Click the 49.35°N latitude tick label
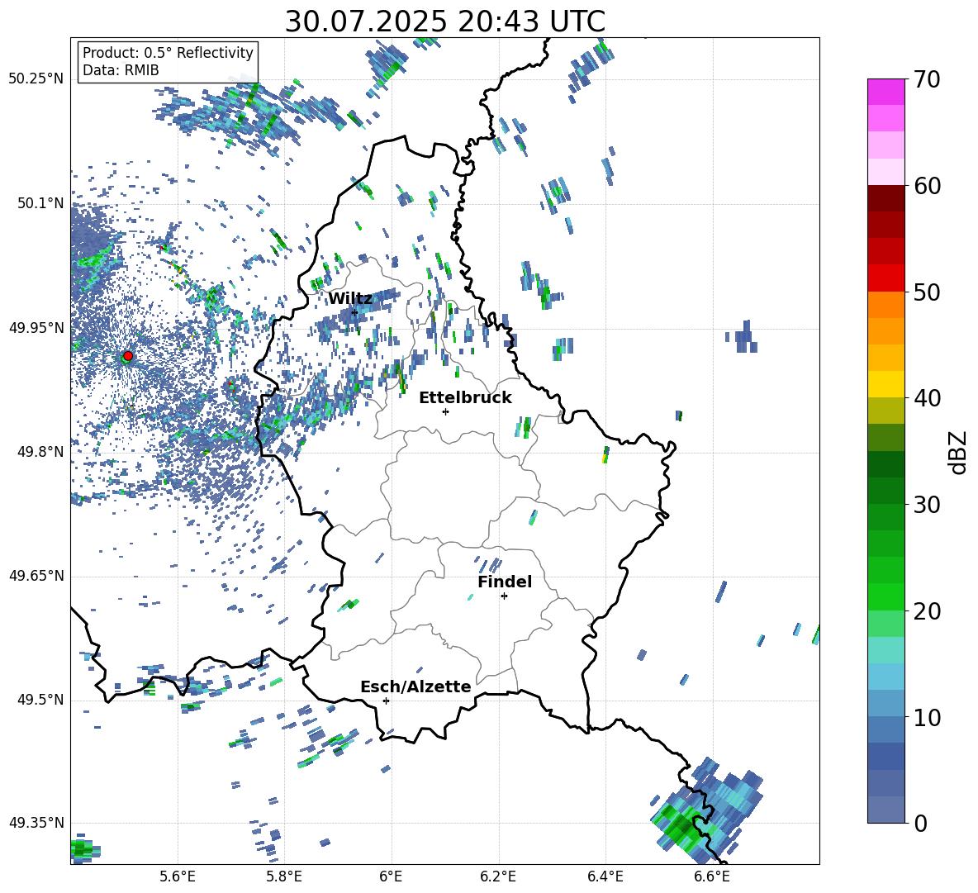Screen dimensions: 978x893 (36, 823)
